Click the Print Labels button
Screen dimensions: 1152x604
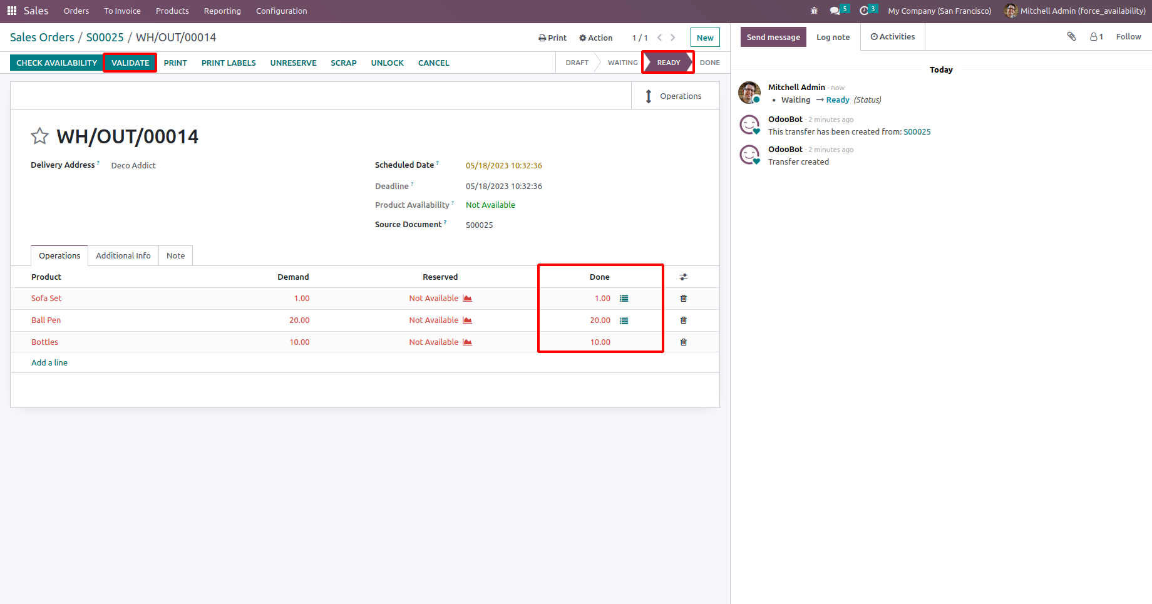[229, 63]
